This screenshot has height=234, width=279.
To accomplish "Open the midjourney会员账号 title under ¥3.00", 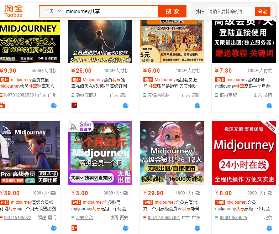I will pyautogui.click(x=99, y=205).
